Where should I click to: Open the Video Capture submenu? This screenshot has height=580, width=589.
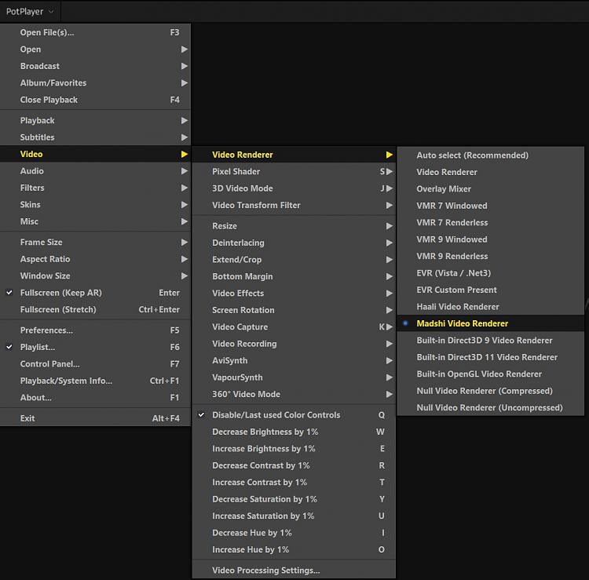[x=294, y=327]
